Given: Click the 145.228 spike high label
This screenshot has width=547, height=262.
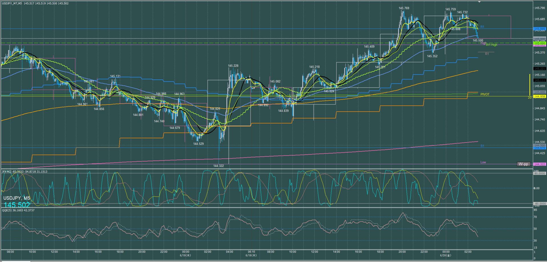Looking at the screenshot, I should (x=233, y=66).
